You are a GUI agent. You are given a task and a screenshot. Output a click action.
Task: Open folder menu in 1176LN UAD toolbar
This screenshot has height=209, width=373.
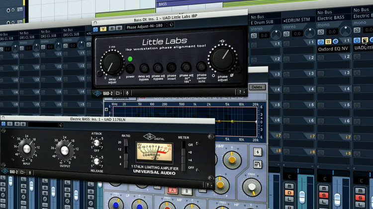click(22, 172)
